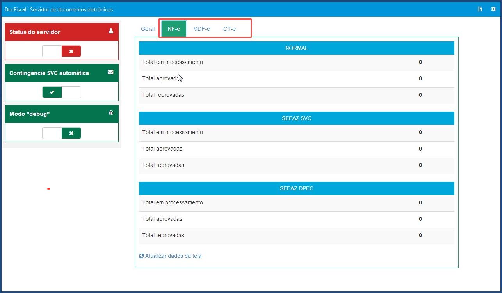Click the SEFAZ DPEC section header

[x=297, y=188]
